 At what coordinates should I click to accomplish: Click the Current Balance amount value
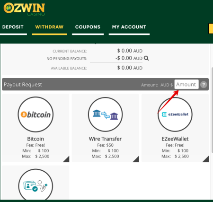click(x=130, y=51)
